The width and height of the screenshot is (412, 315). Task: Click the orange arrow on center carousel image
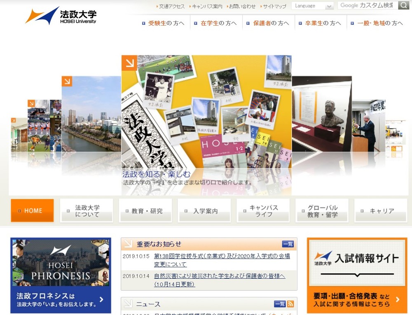[x=129, y=63]
